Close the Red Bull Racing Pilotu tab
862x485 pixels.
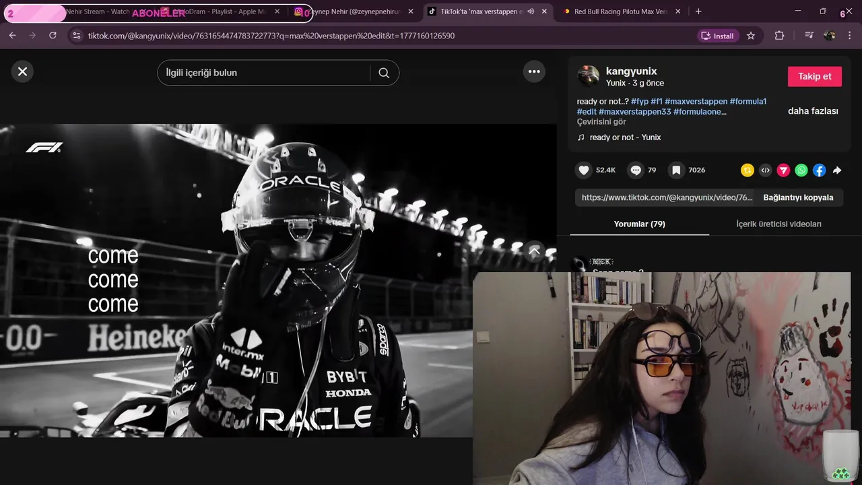(677, 11)
